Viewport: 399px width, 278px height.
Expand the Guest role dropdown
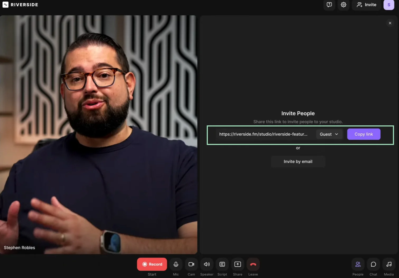329,134
